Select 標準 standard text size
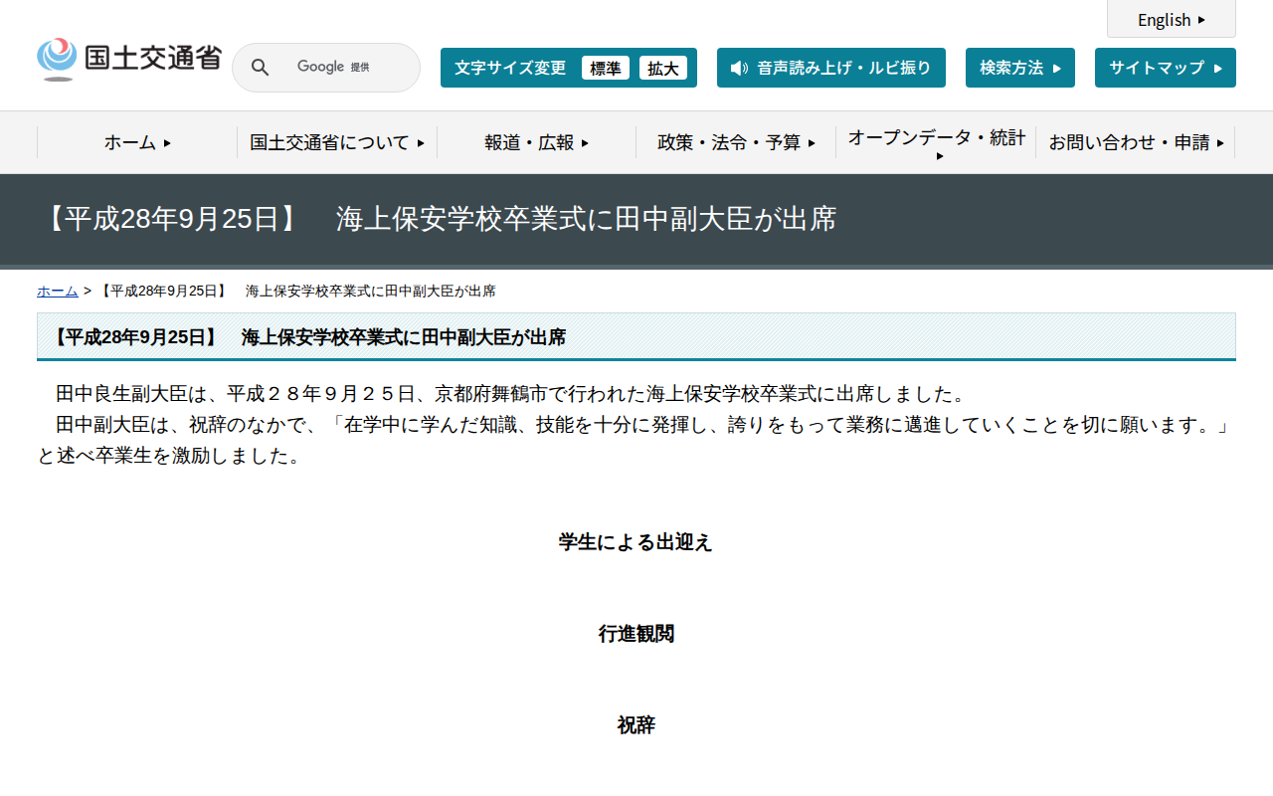This screenshot has height=796, width=1273. tap(605, 68)
